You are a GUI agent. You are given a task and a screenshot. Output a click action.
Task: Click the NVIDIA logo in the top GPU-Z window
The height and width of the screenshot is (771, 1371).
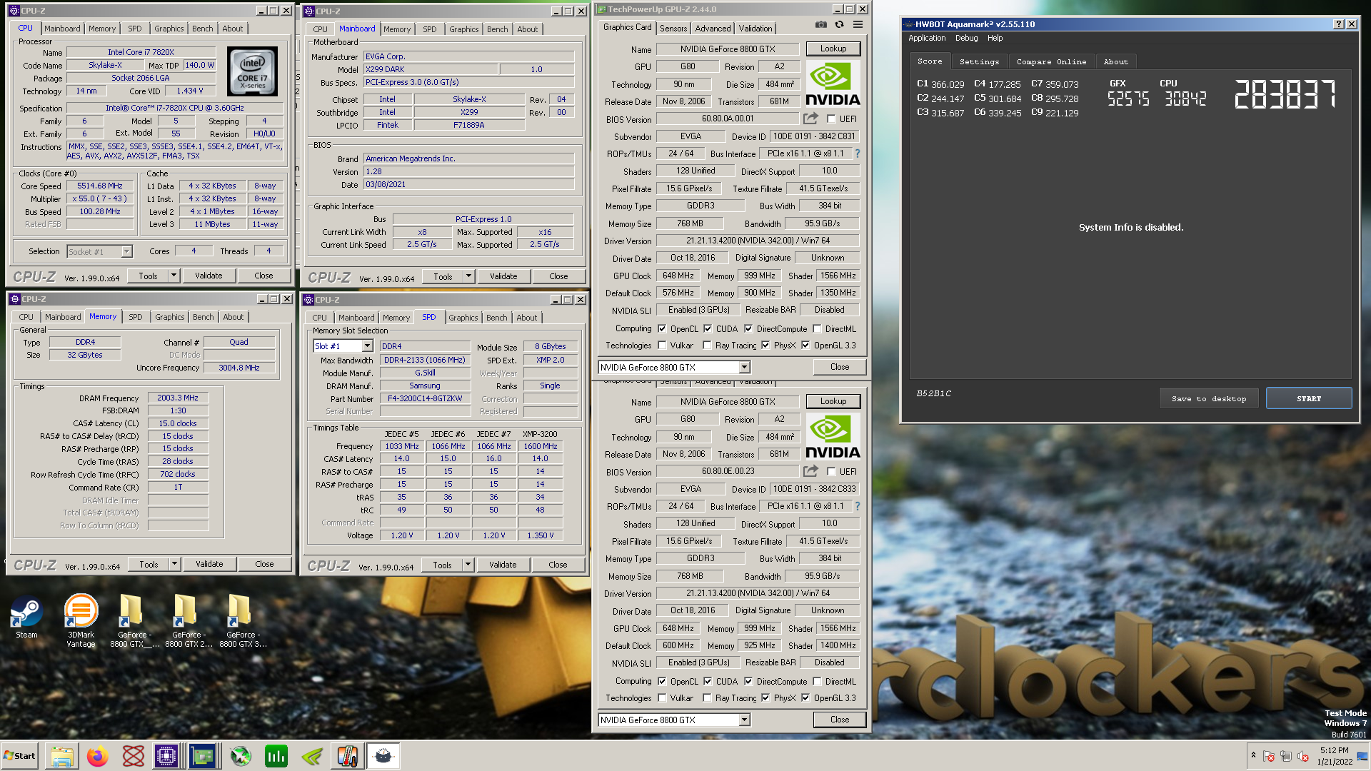tap(832, 84)
